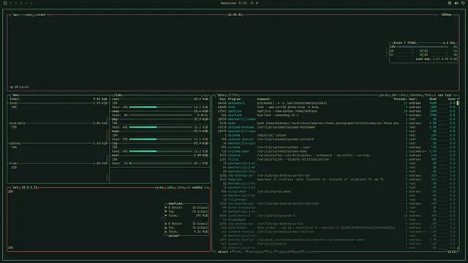The height and width of the screenshot is (263, 468).
Task: Select the Hyprland process row
Action: pos(336,115)
